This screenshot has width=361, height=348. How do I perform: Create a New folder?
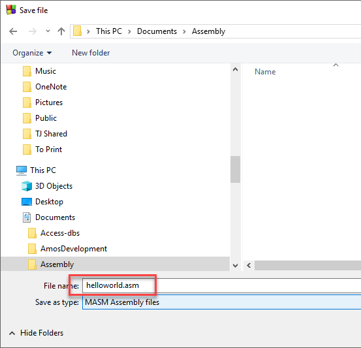pyautogui.click(x=91, y=53)
